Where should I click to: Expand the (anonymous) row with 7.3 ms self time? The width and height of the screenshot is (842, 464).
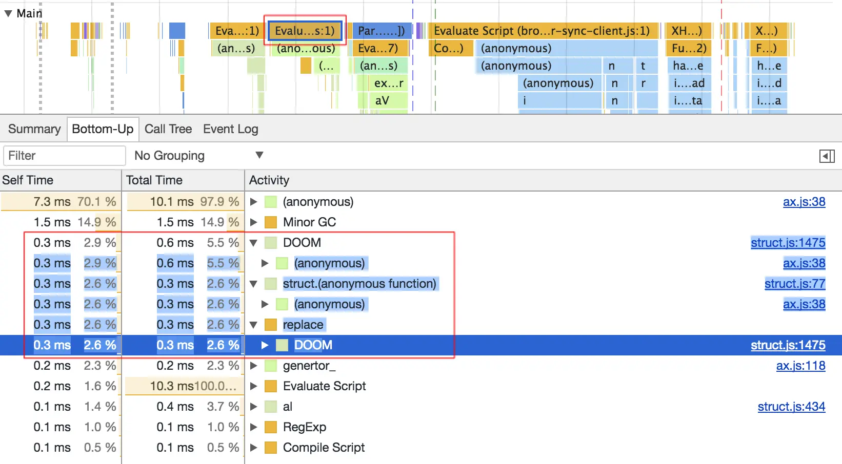pos(253,202)
